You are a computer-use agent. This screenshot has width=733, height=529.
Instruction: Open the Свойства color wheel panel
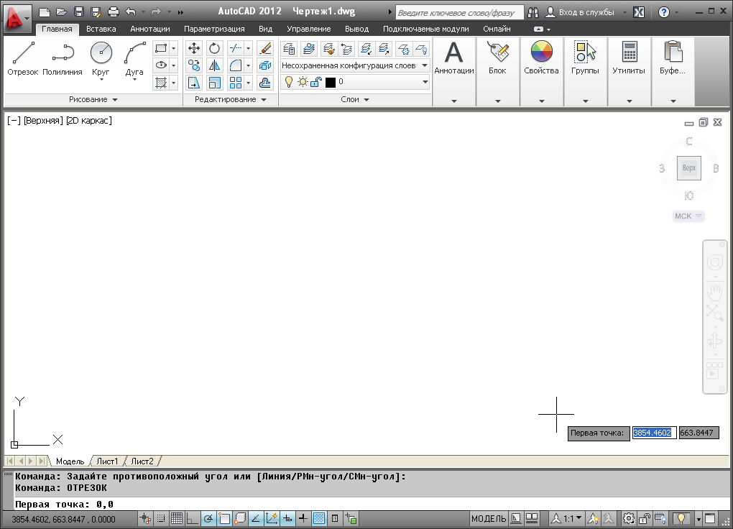[x=541, y=58]
